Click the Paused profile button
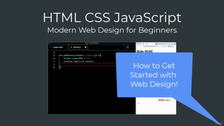The width and height of the screenshot is (224, 126). point(170,46)
